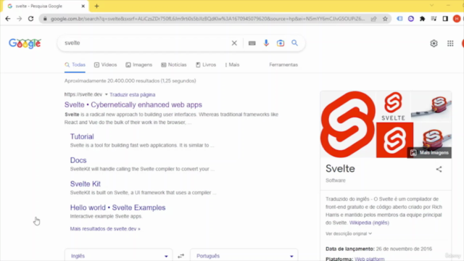Open Ferramentas search tools
Screen dimensions: 464x261
click(x=283, y=65)
